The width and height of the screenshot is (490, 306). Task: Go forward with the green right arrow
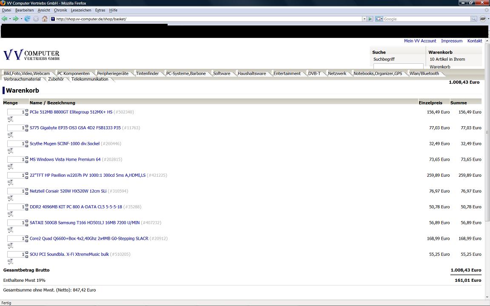pyautogui.click(x=15, y=19)
